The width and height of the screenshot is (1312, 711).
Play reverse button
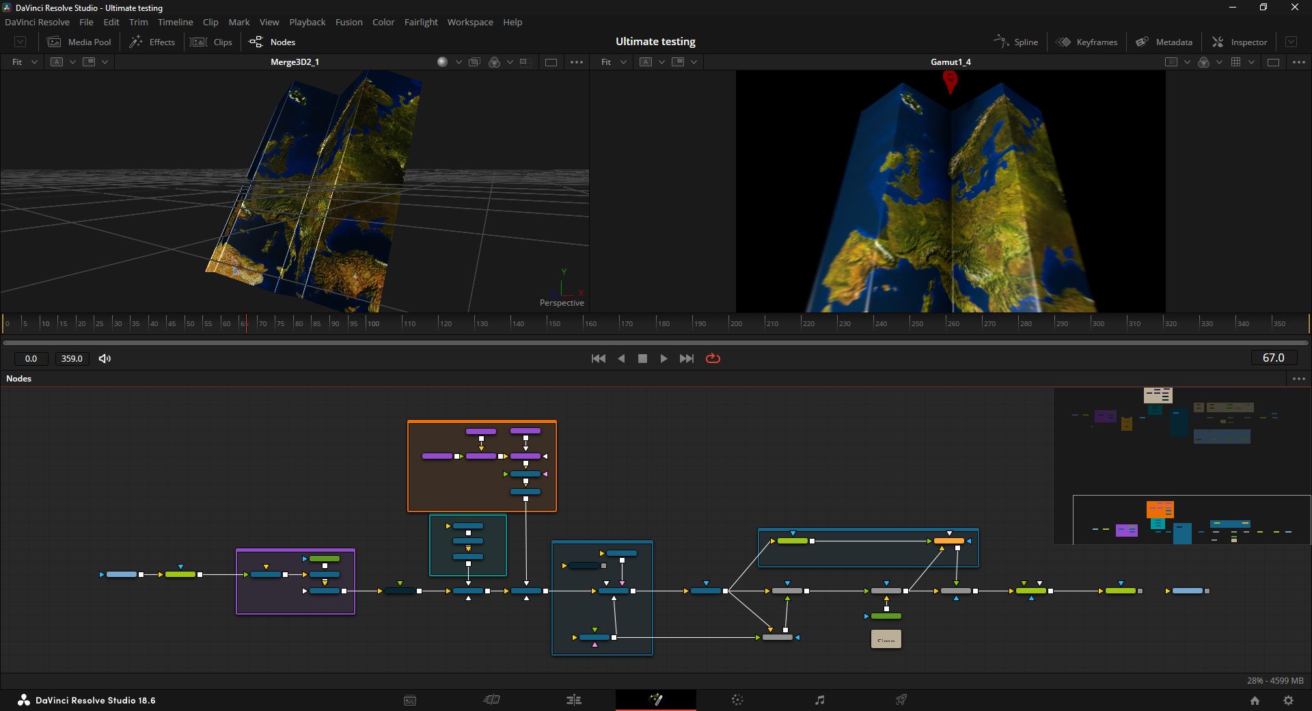(x=621, y=358)
